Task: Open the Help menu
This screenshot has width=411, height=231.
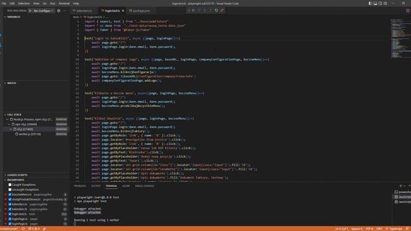Action: pyautogui.click(x=76, y=3)
